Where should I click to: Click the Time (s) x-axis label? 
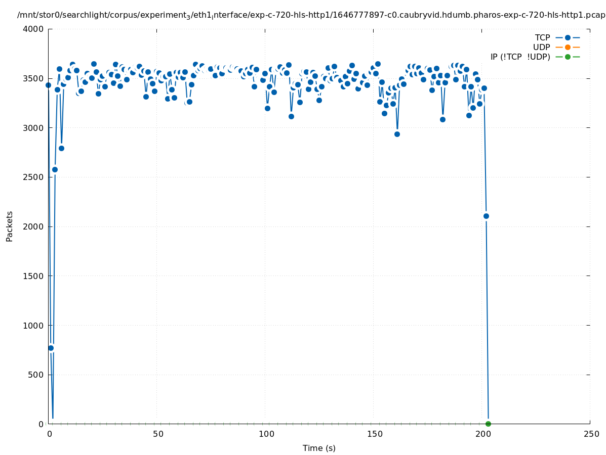[x=319, y=448]
